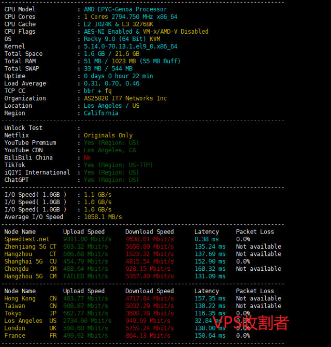Click the Speedtest.net node name
Image resolution: width=331 pixels, height=347 pixels.
pyautogui.click(x=27, y=239)
